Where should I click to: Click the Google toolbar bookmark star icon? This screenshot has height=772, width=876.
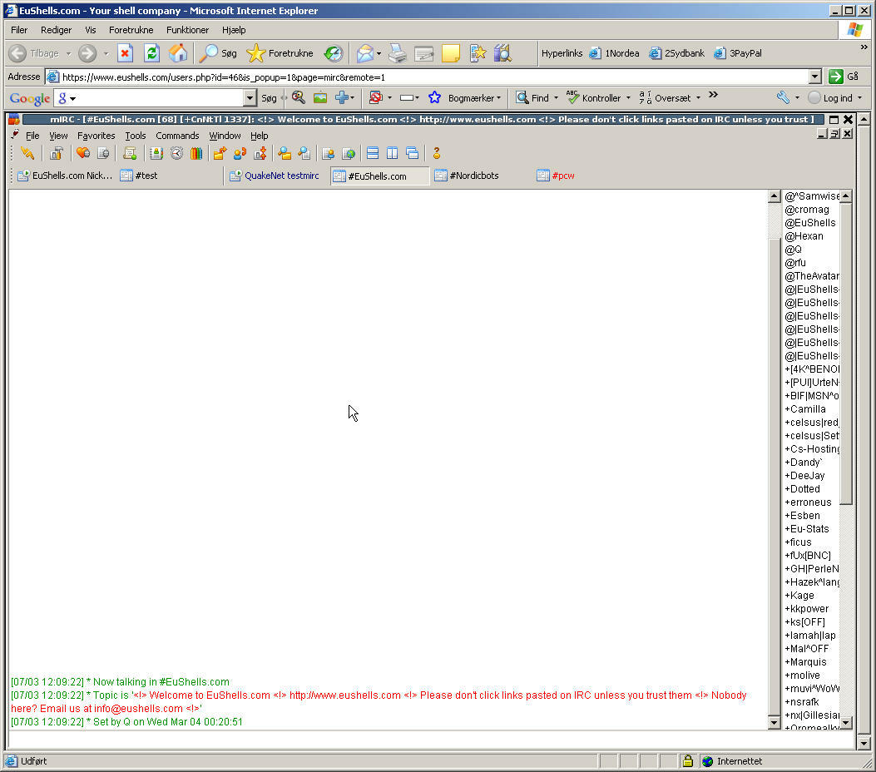(434, 98)
